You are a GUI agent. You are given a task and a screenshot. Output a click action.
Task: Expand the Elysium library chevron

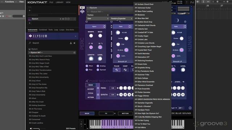click(x=75, y=36)
